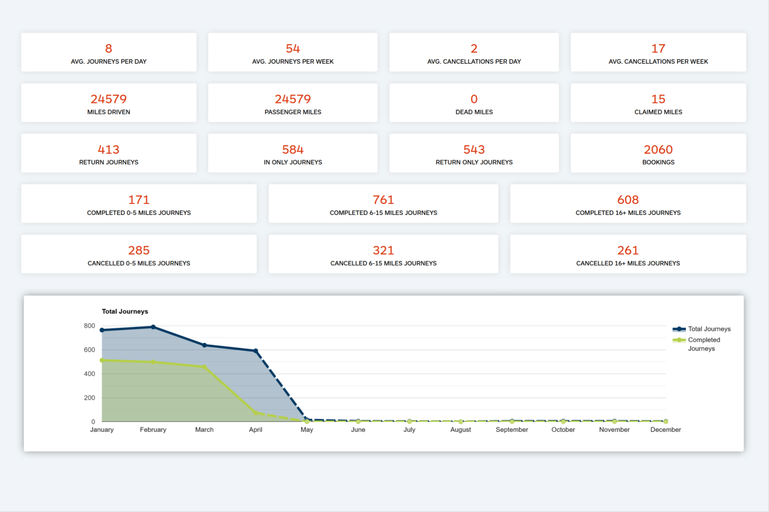Select the Completed Journeys April data point
769x512 pixels.
click(x=256, y=413)
